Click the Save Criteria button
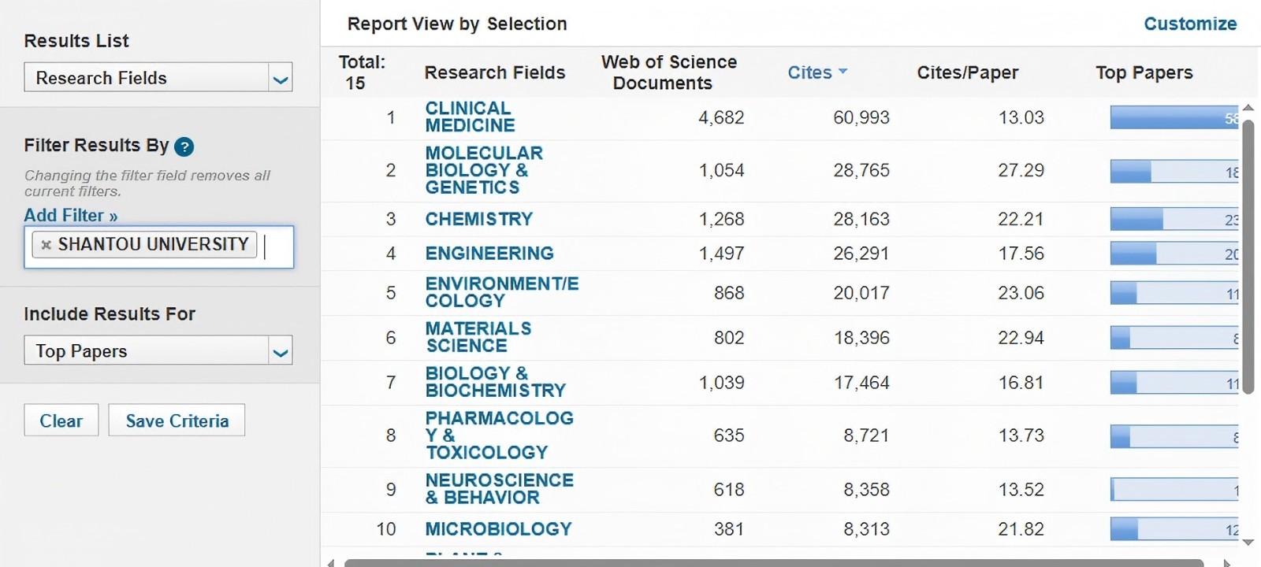Image resolution: width=1261 pixels, height=567 pixels. [177, 421]
